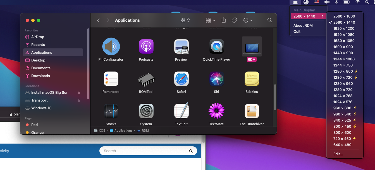
Task: Open Finder search magnifier
Action: pos(269,20)
